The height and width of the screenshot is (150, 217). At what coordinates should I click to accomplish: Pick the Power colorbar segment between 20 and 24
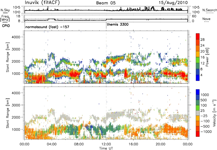[x=198, y=48]
